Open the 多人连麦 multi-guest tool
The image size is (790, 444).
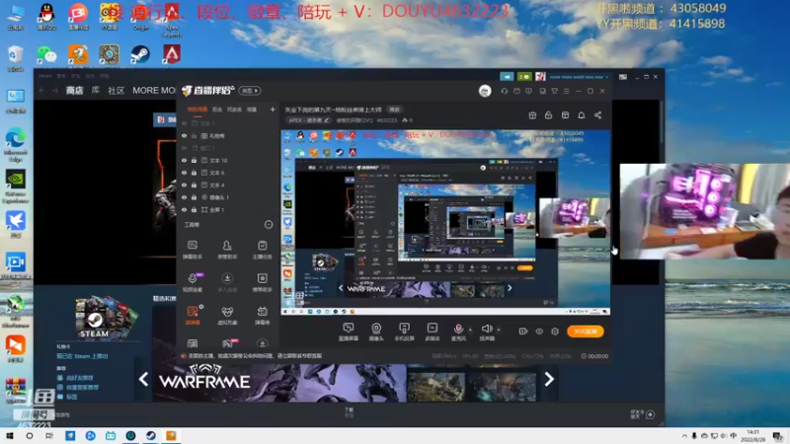click(x=227, y=282)
